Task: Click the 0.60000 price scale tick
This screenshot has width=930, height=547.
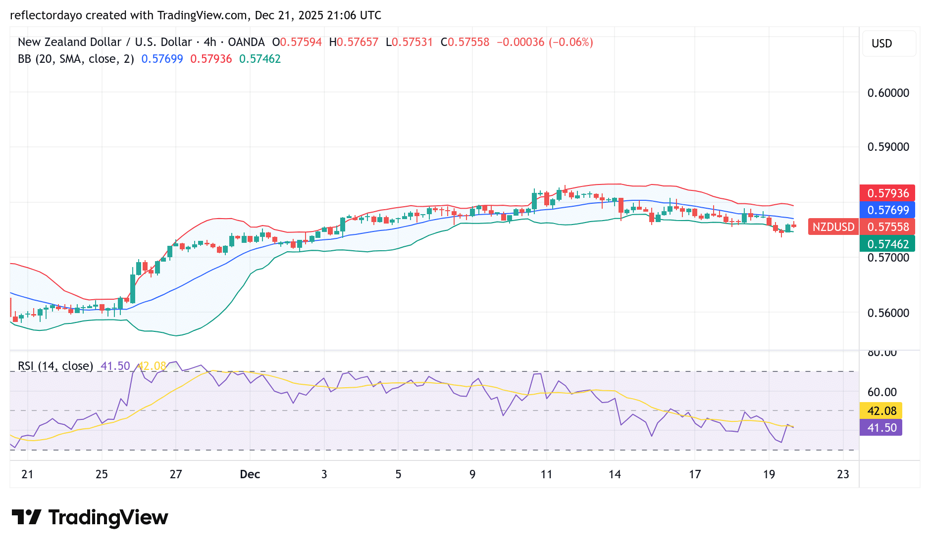Action: coord(888,93)
